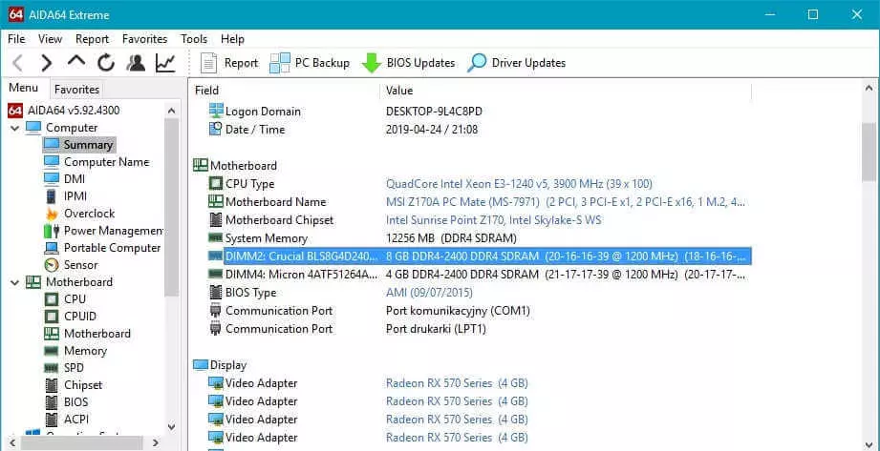
Task: Open Power Management in the tree
Action: pos(103,231)
